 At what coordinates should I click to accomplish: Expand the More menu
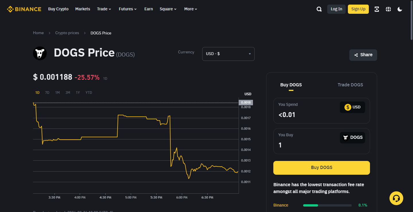[x=191, y=9]
